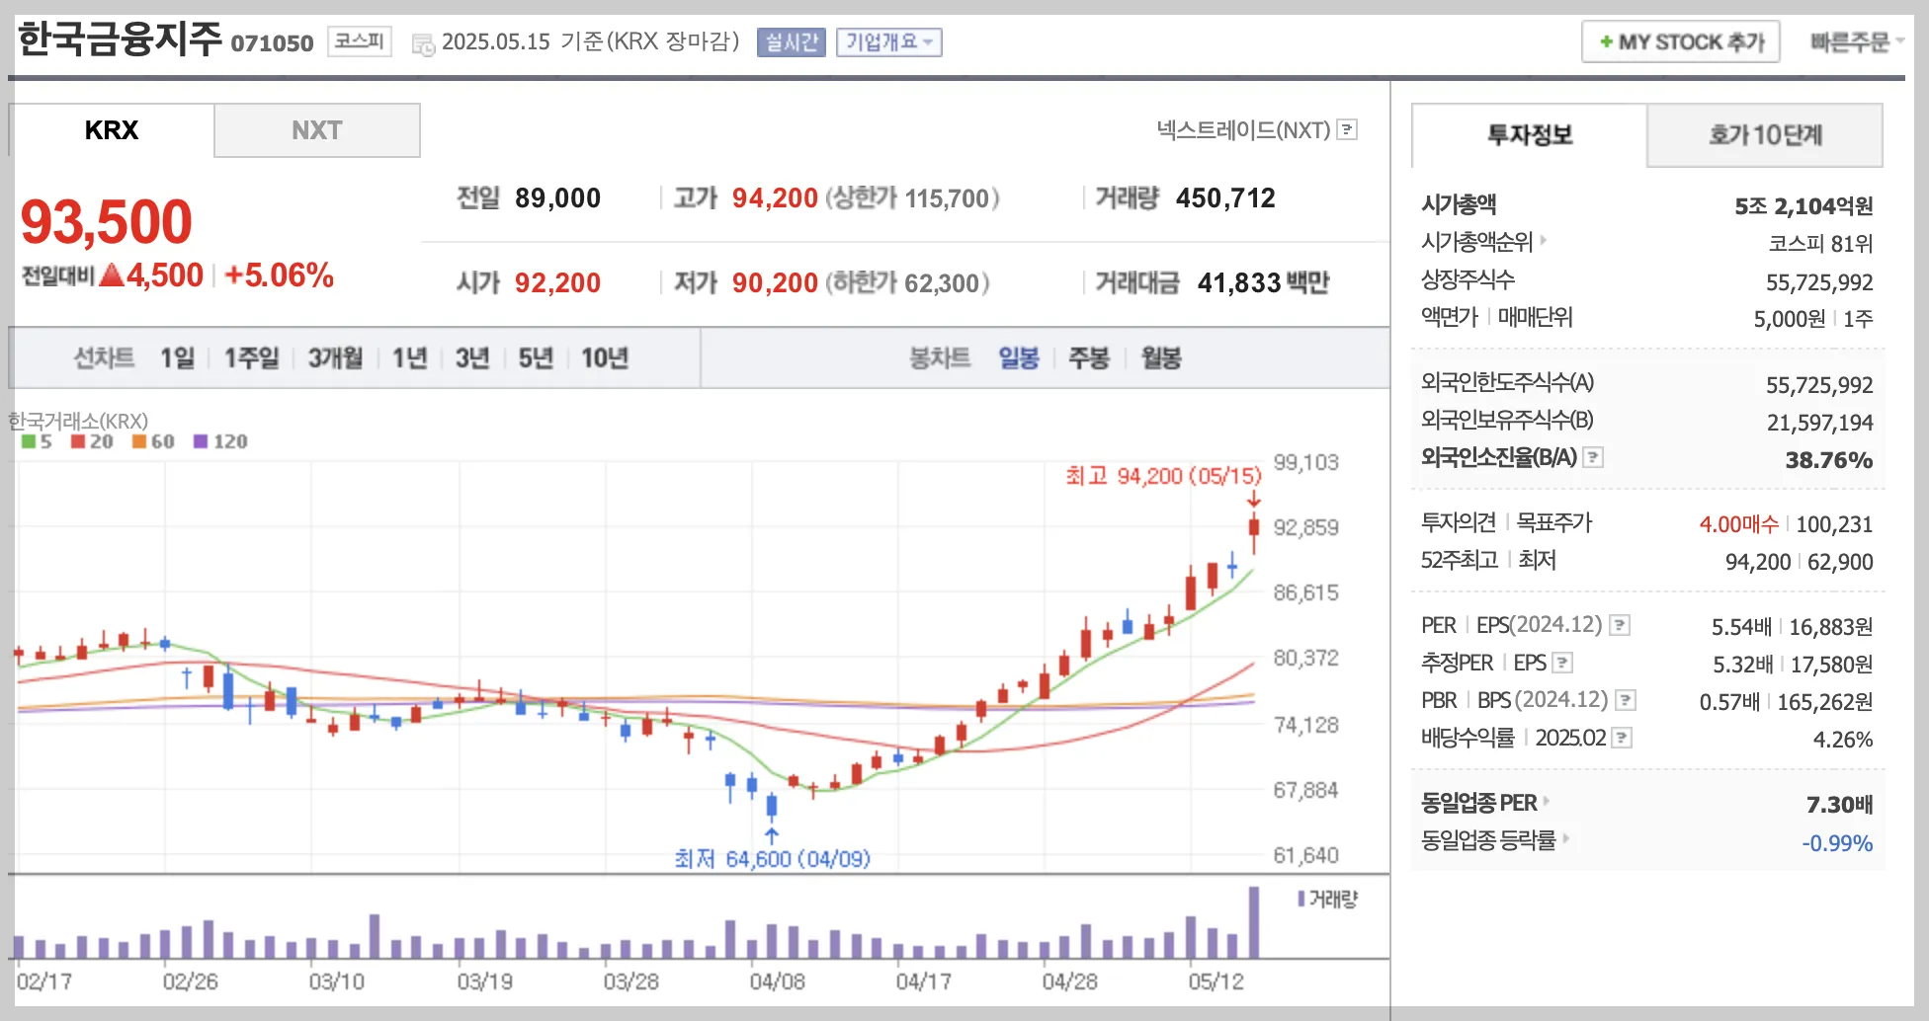Show the 5년 line chart
Screen dimensions: 1929x1021
click(x=536, y=357)
